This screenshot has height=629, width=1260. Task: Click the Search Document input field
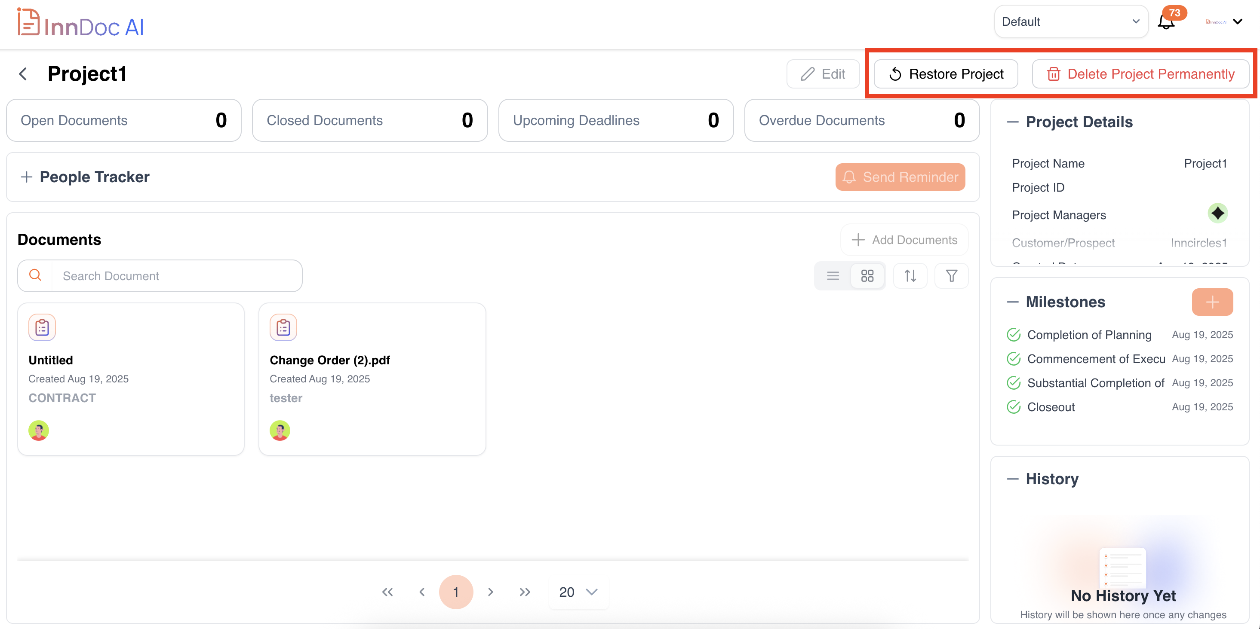pyautogui.click(x=176, y=276)
